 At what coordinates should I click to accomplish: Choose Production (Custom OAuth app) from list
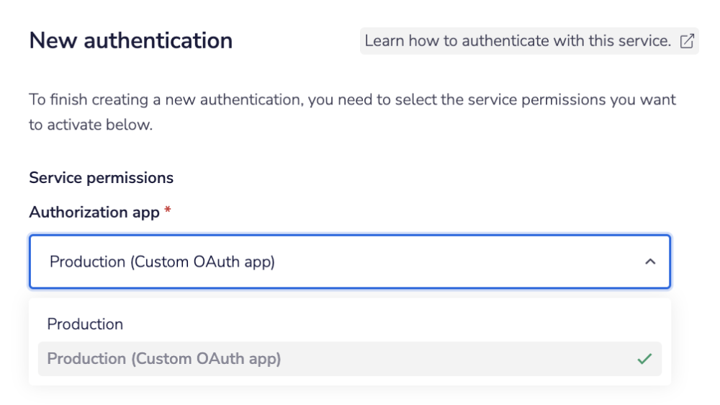pos(350,359)
